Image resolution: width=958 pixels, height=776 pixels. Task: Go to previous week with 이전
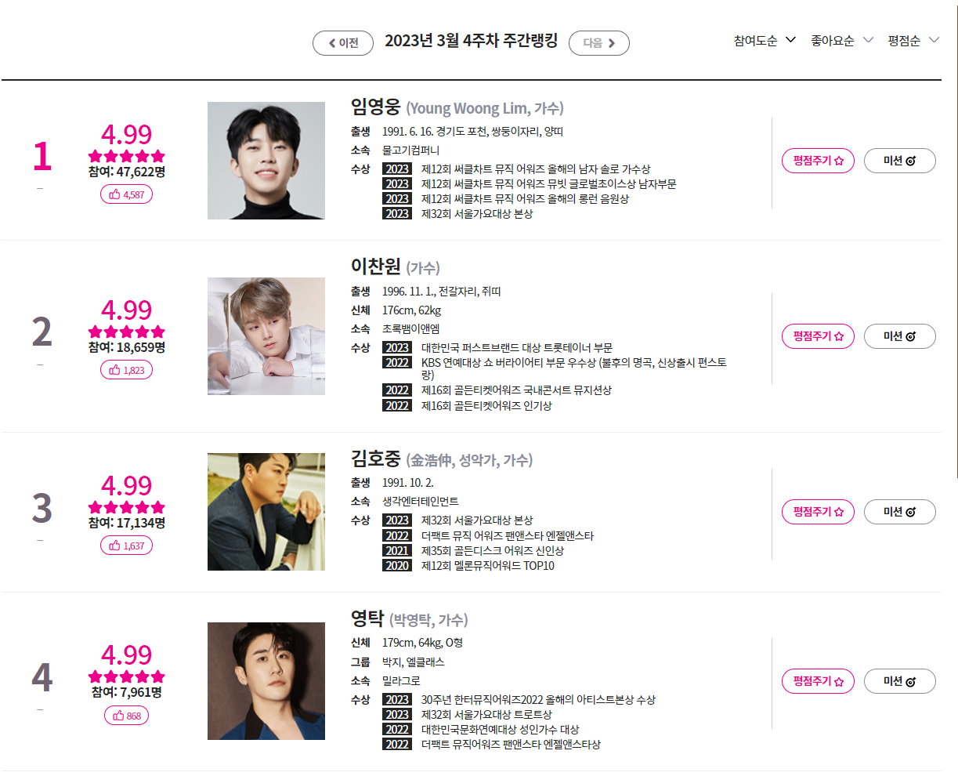pos(343,43)
